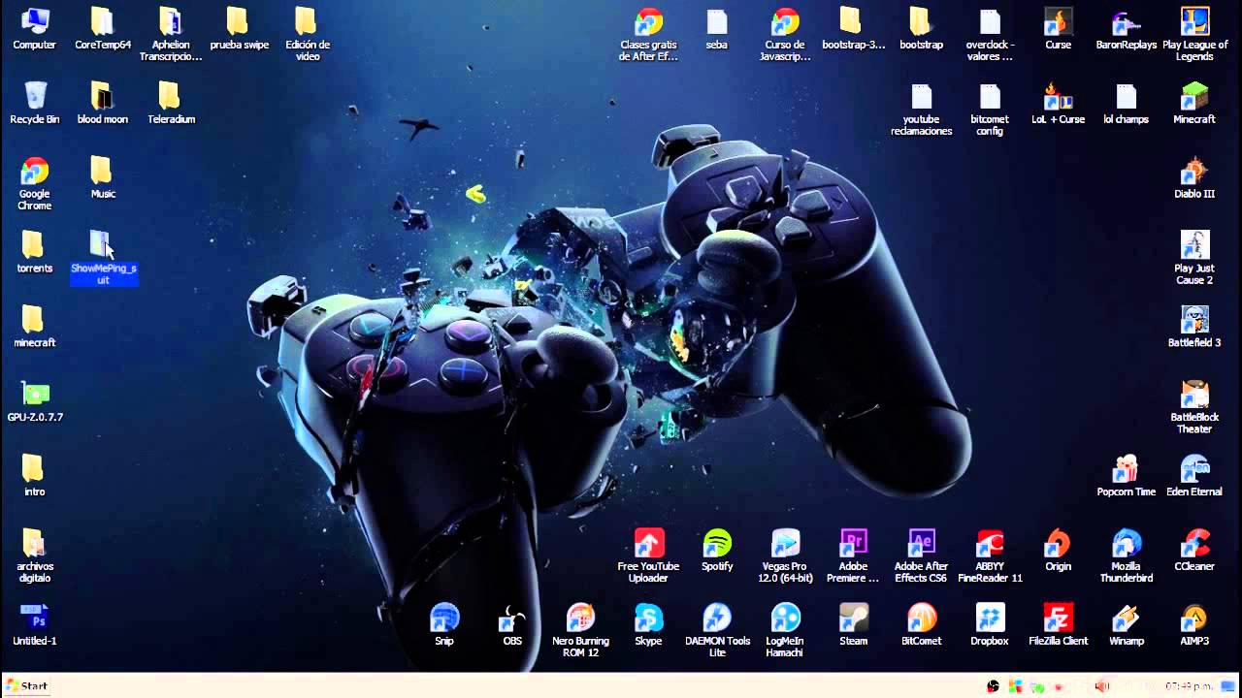
Task: Open the archivos digitalo folder
Action: click(34, 556)
